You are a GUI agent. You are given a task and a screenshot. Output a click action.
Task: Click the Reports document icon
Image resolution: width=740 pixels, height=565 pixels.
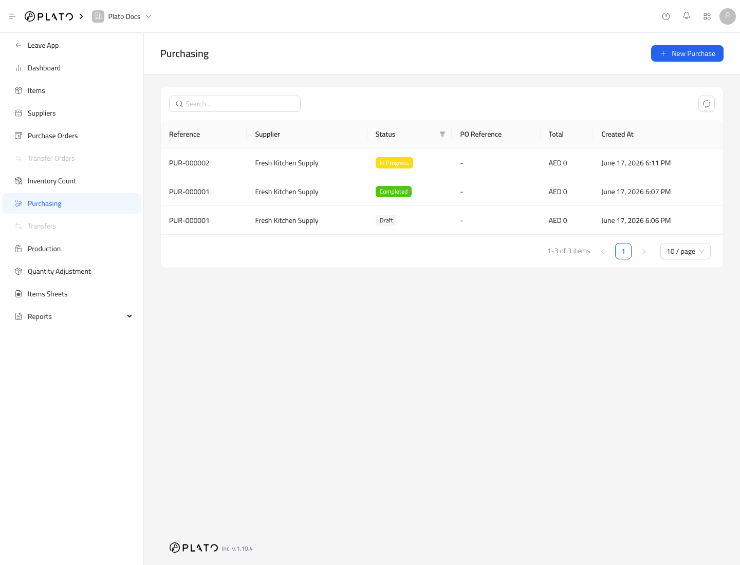coord(18,316)
